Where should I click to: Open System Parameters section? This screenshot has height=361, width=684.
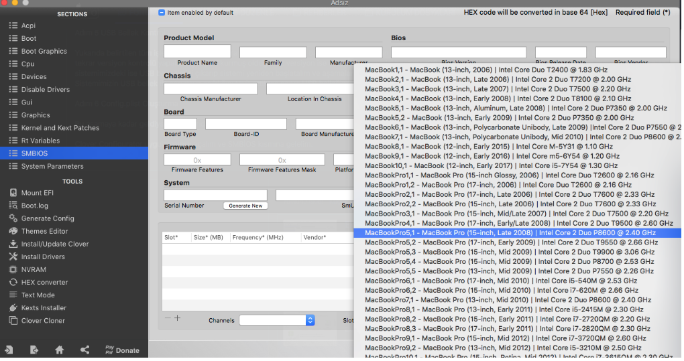coord(52,166)
